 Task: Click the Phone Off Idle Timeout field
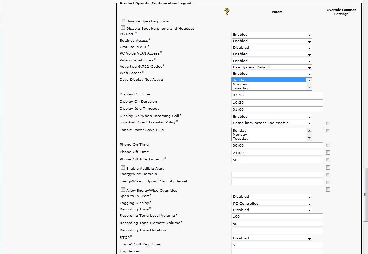pos(277,160)
